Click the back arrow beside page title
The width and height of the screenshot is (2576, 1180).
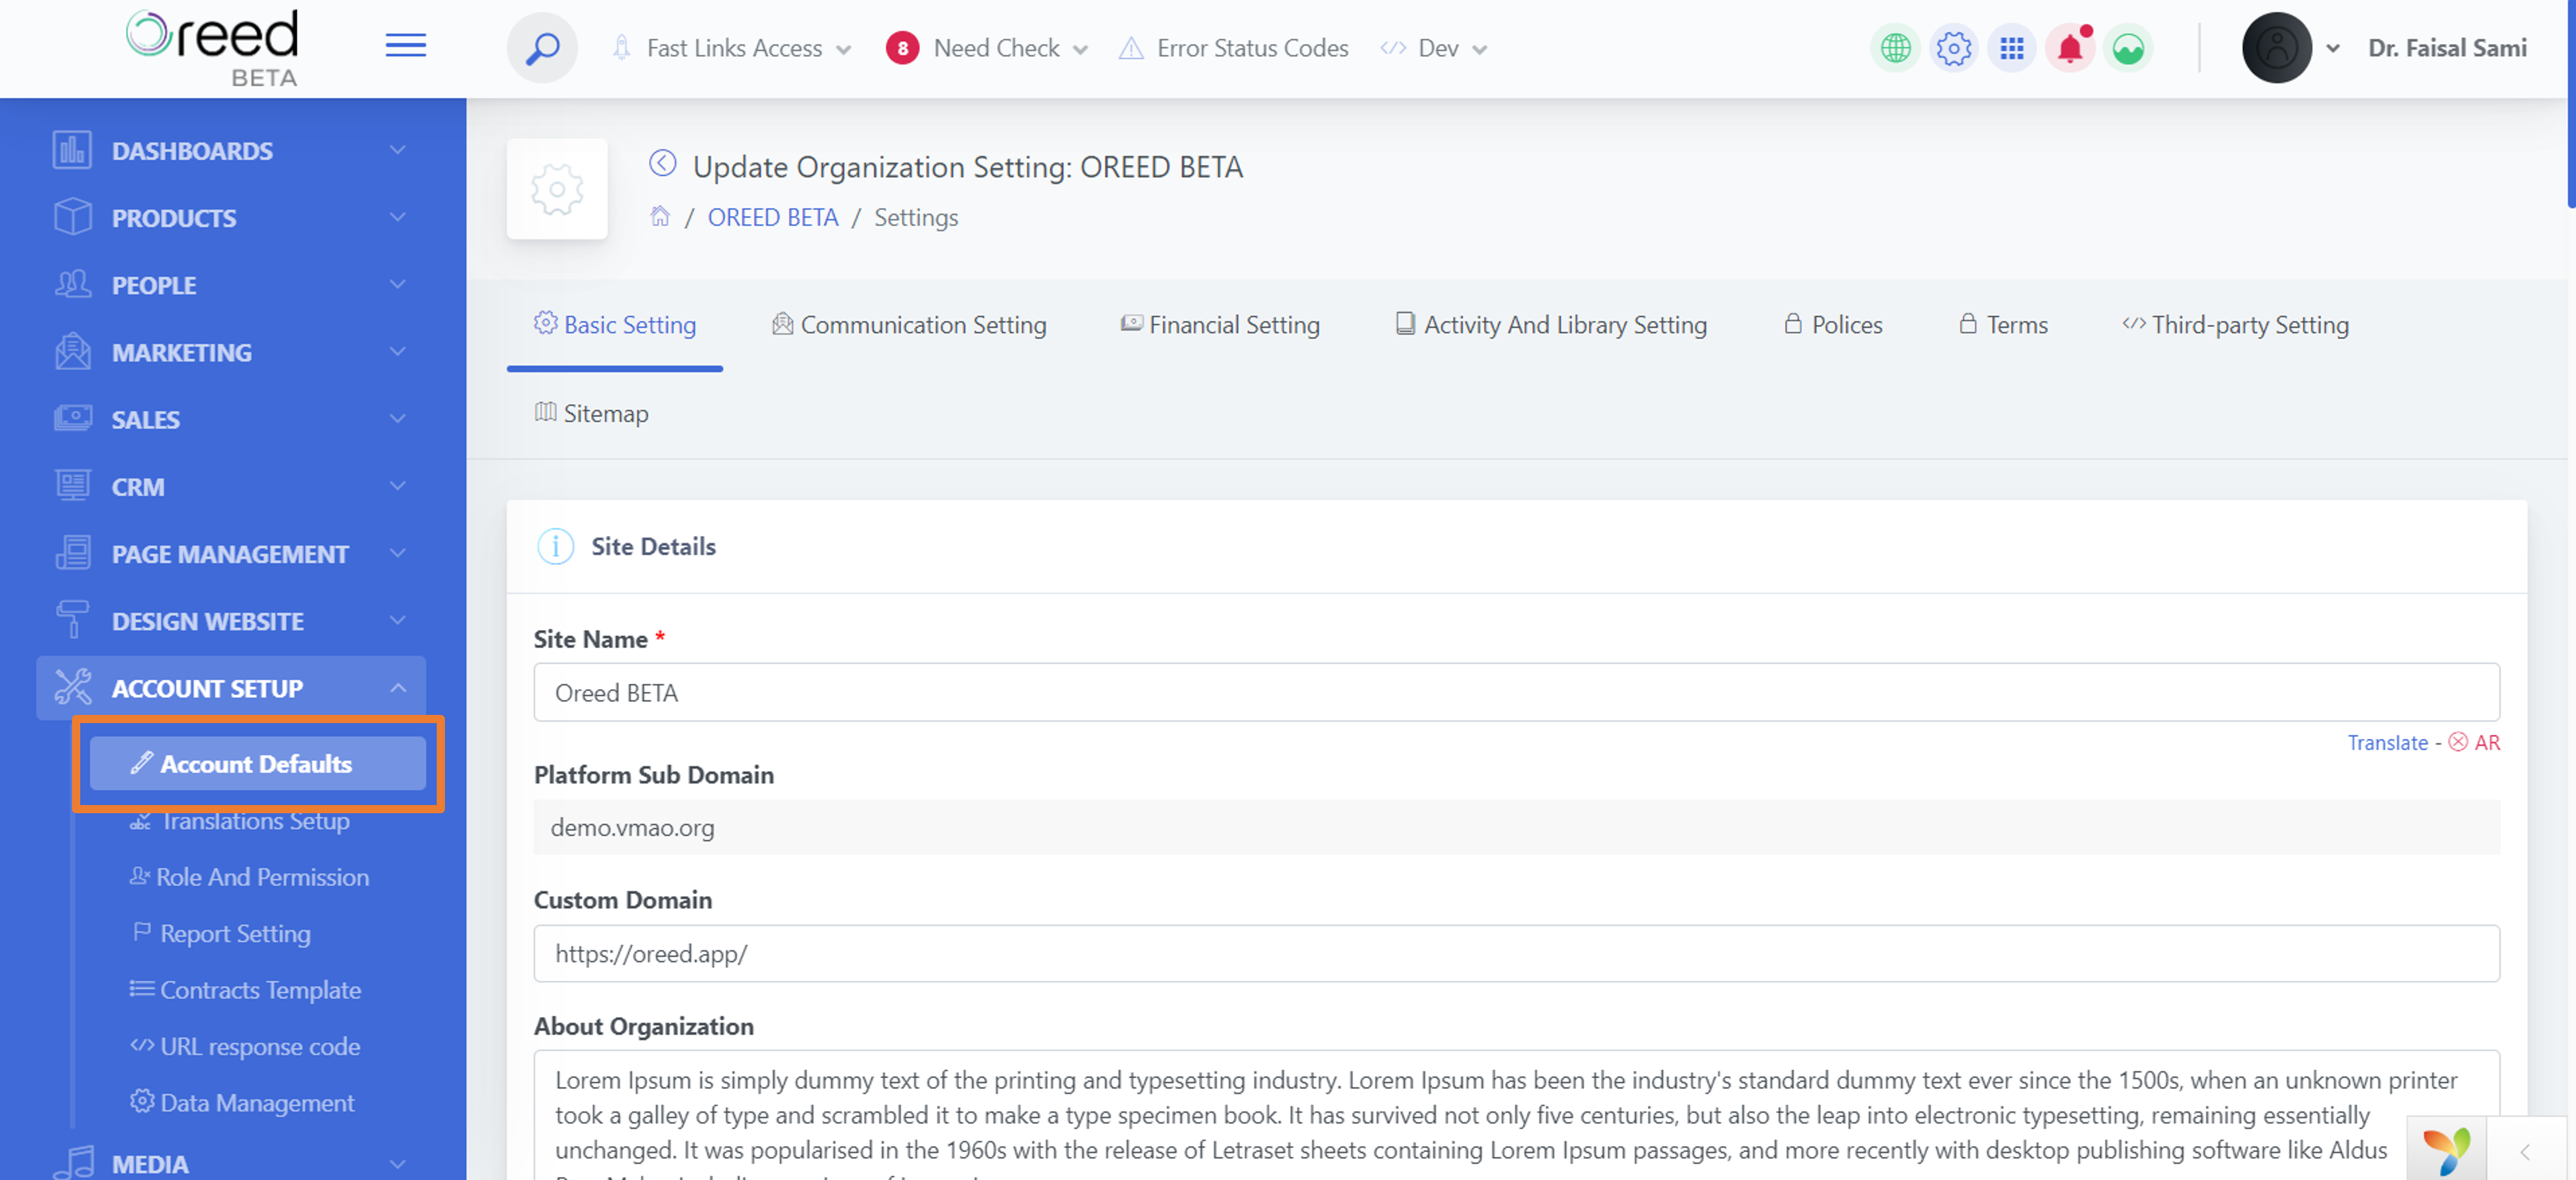[663, 164]
